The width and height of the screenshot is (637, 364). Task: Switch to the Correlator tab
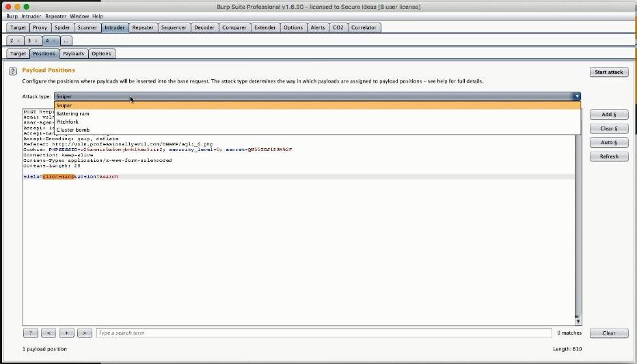[364, 27]
